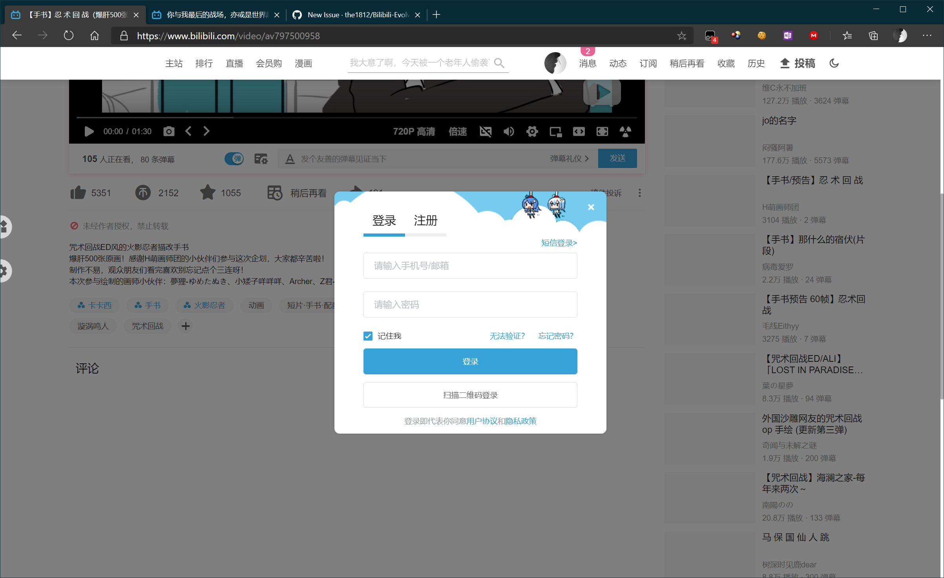The width and height of the screenshot is (944, 578).
Task: Add a tag with the plus button
Action: point(186,326)
